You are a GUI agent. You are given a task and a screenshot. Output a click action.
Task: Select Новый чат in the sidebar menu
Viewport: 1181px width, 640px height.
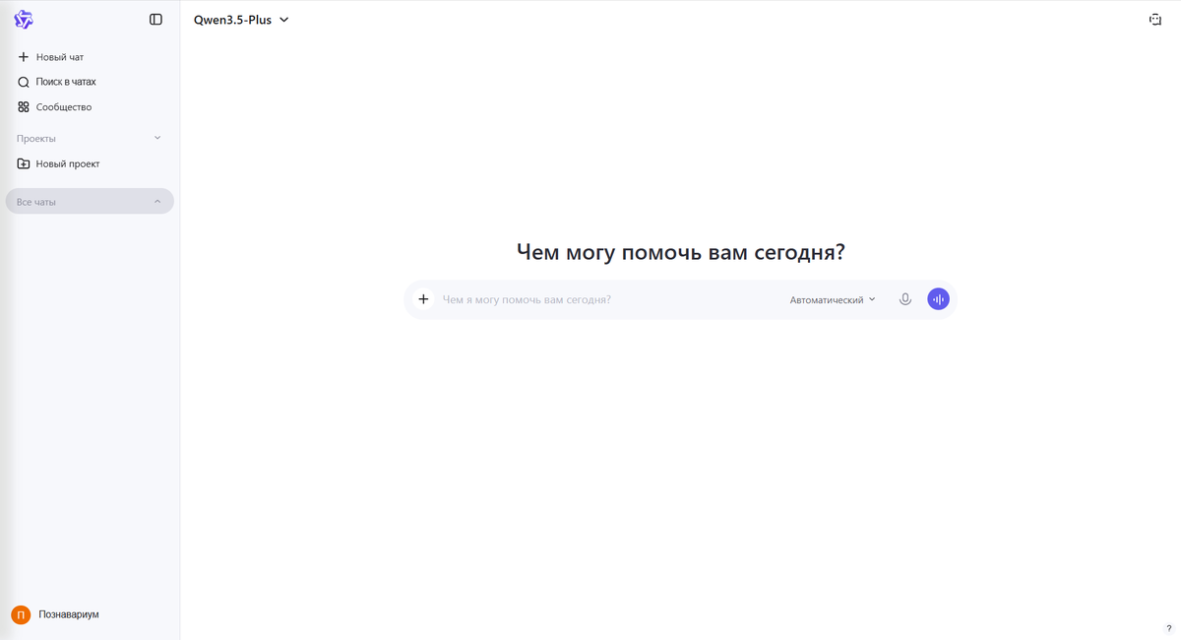pos(57,56)
